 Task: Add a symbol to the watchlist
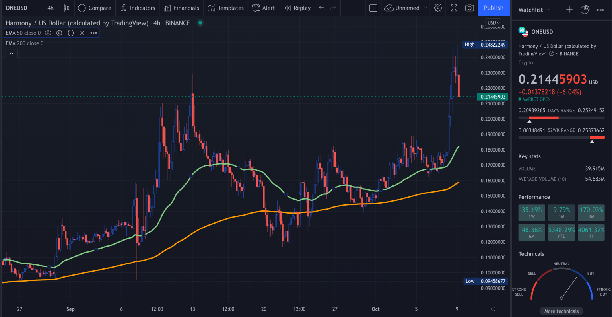tap(569, 10)
